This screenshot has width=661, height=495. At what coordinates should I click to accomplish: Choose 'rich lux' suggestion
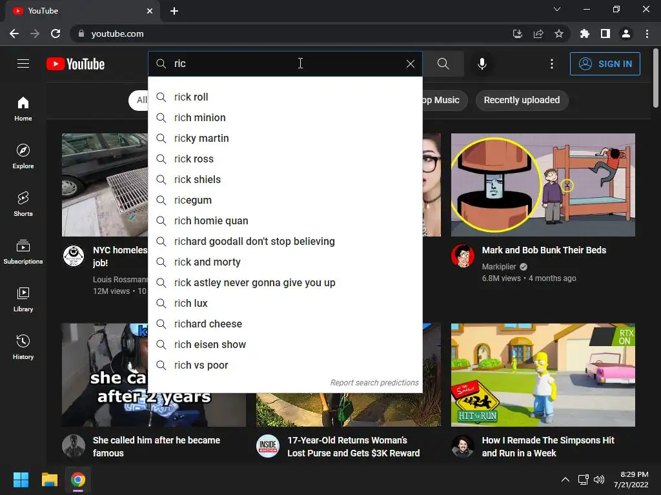coord(285,304)
